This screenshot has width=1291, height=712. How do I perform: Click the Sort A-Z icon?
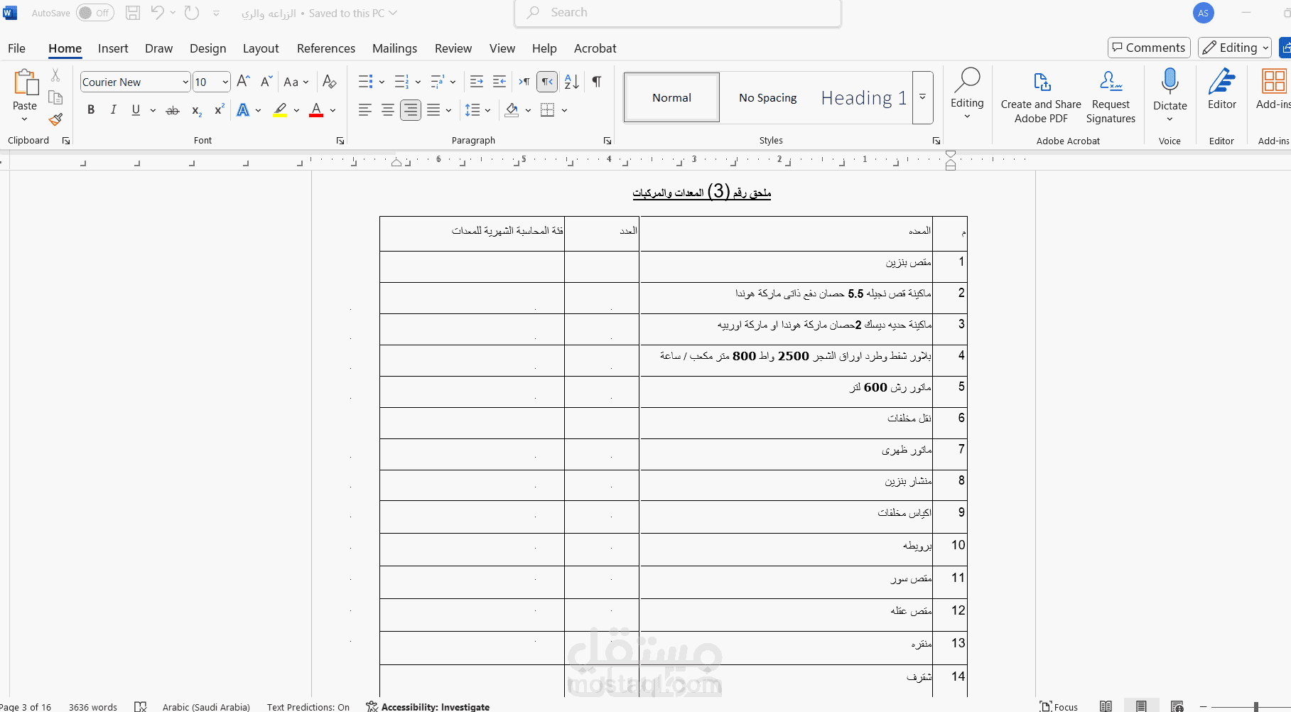(572, 82)
